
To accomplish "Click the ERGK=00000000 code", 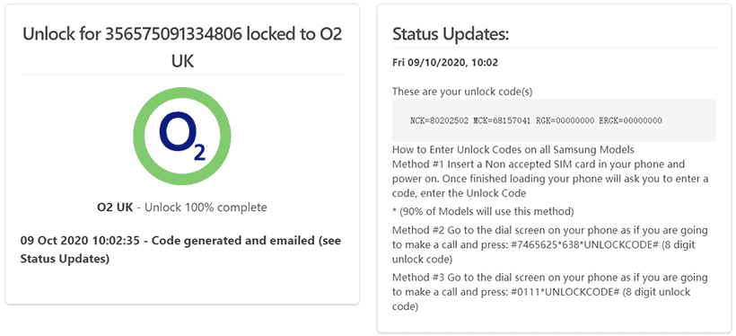I will click(630, 120).
